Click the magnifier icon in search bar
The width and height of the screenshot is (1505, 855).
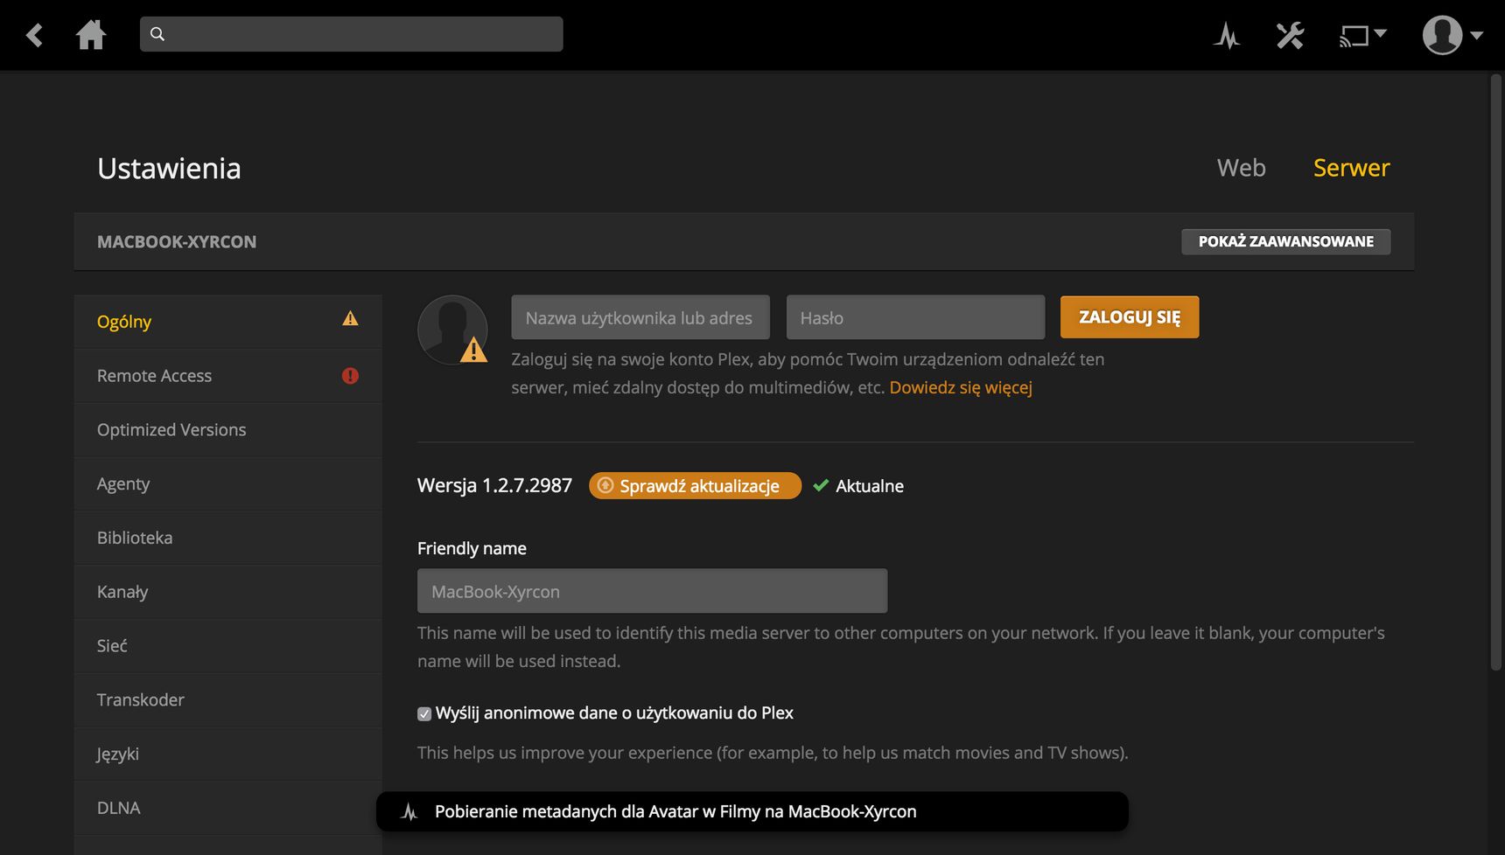coord(157,34)
